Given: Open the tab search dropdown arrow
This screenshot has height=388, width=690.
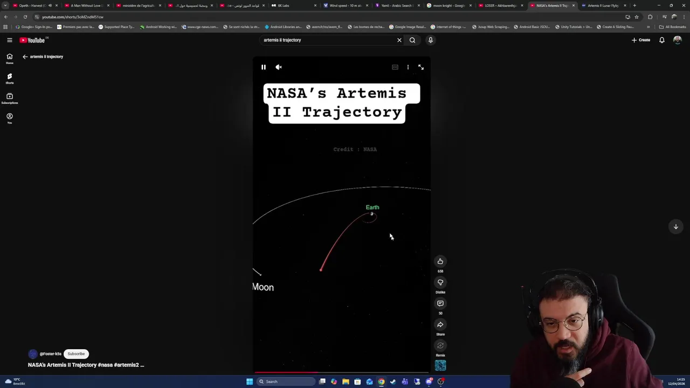Looking at the screenshot, I should pos(5,5).
